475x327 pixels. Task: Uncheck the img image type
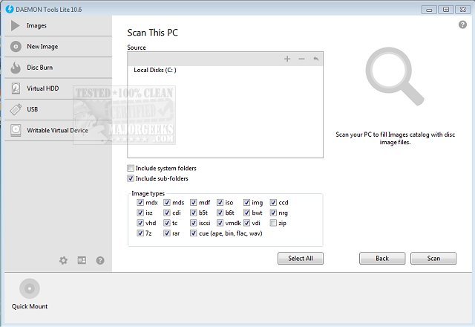[246, 202]
